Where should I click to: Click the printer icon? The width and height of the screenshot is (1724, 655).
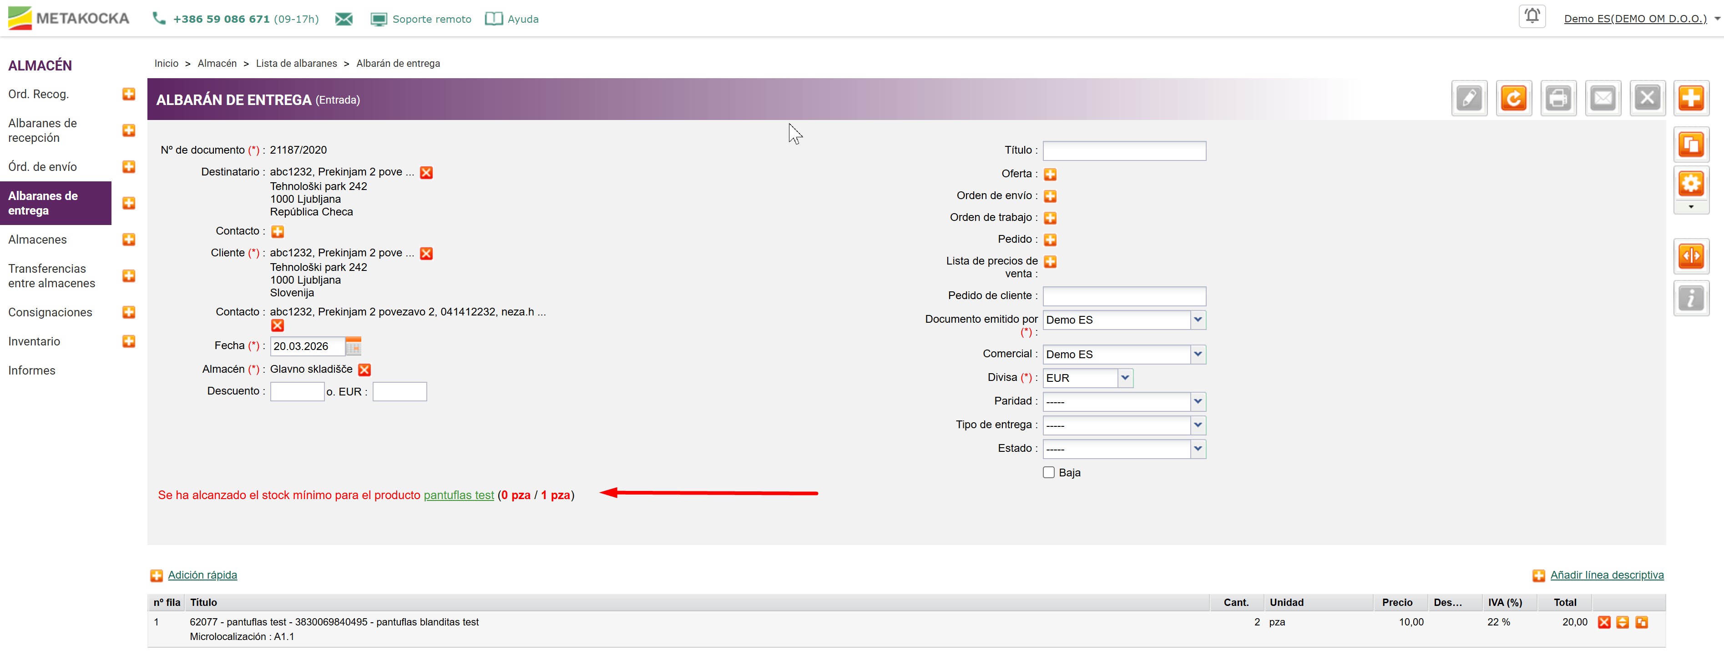click(1558, 99)
